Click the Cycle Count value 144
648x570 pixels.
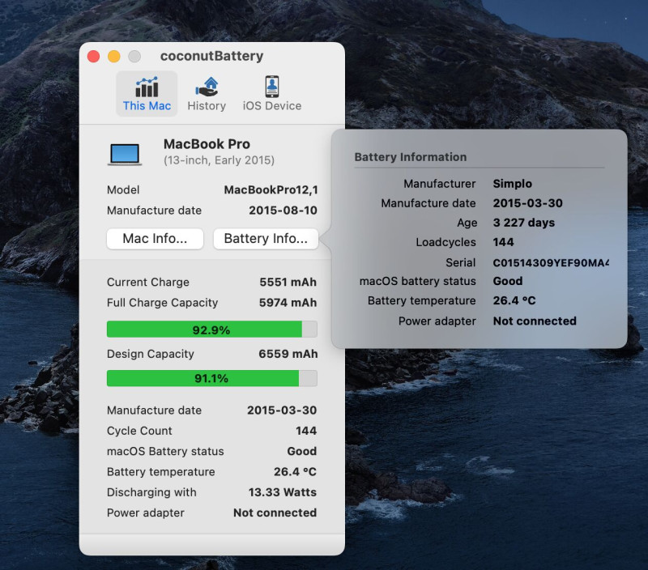pyautogui.click(x=306, y=431)
